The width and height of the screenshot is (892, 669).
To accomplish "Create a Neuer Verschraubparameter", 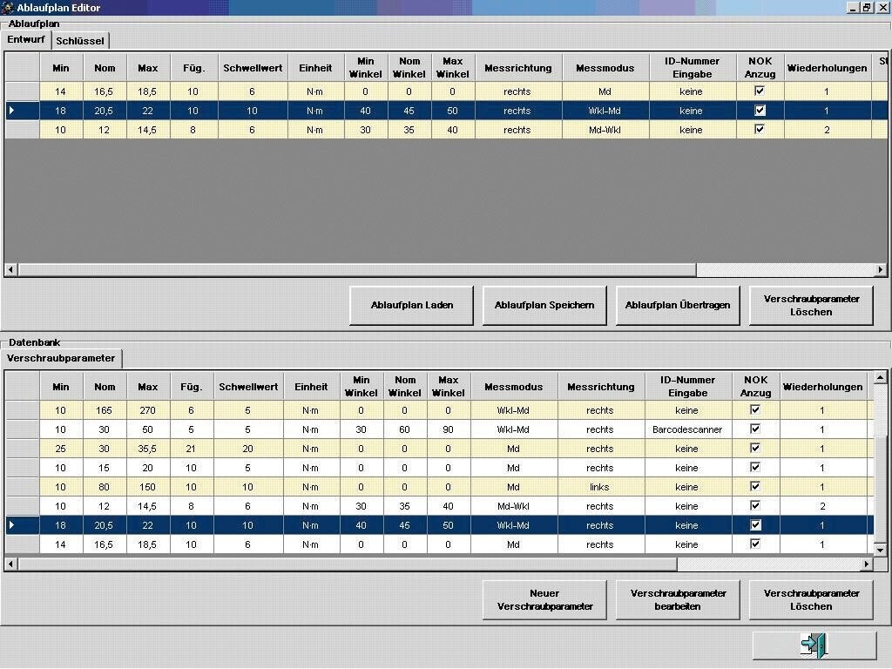I will (544, 600).
